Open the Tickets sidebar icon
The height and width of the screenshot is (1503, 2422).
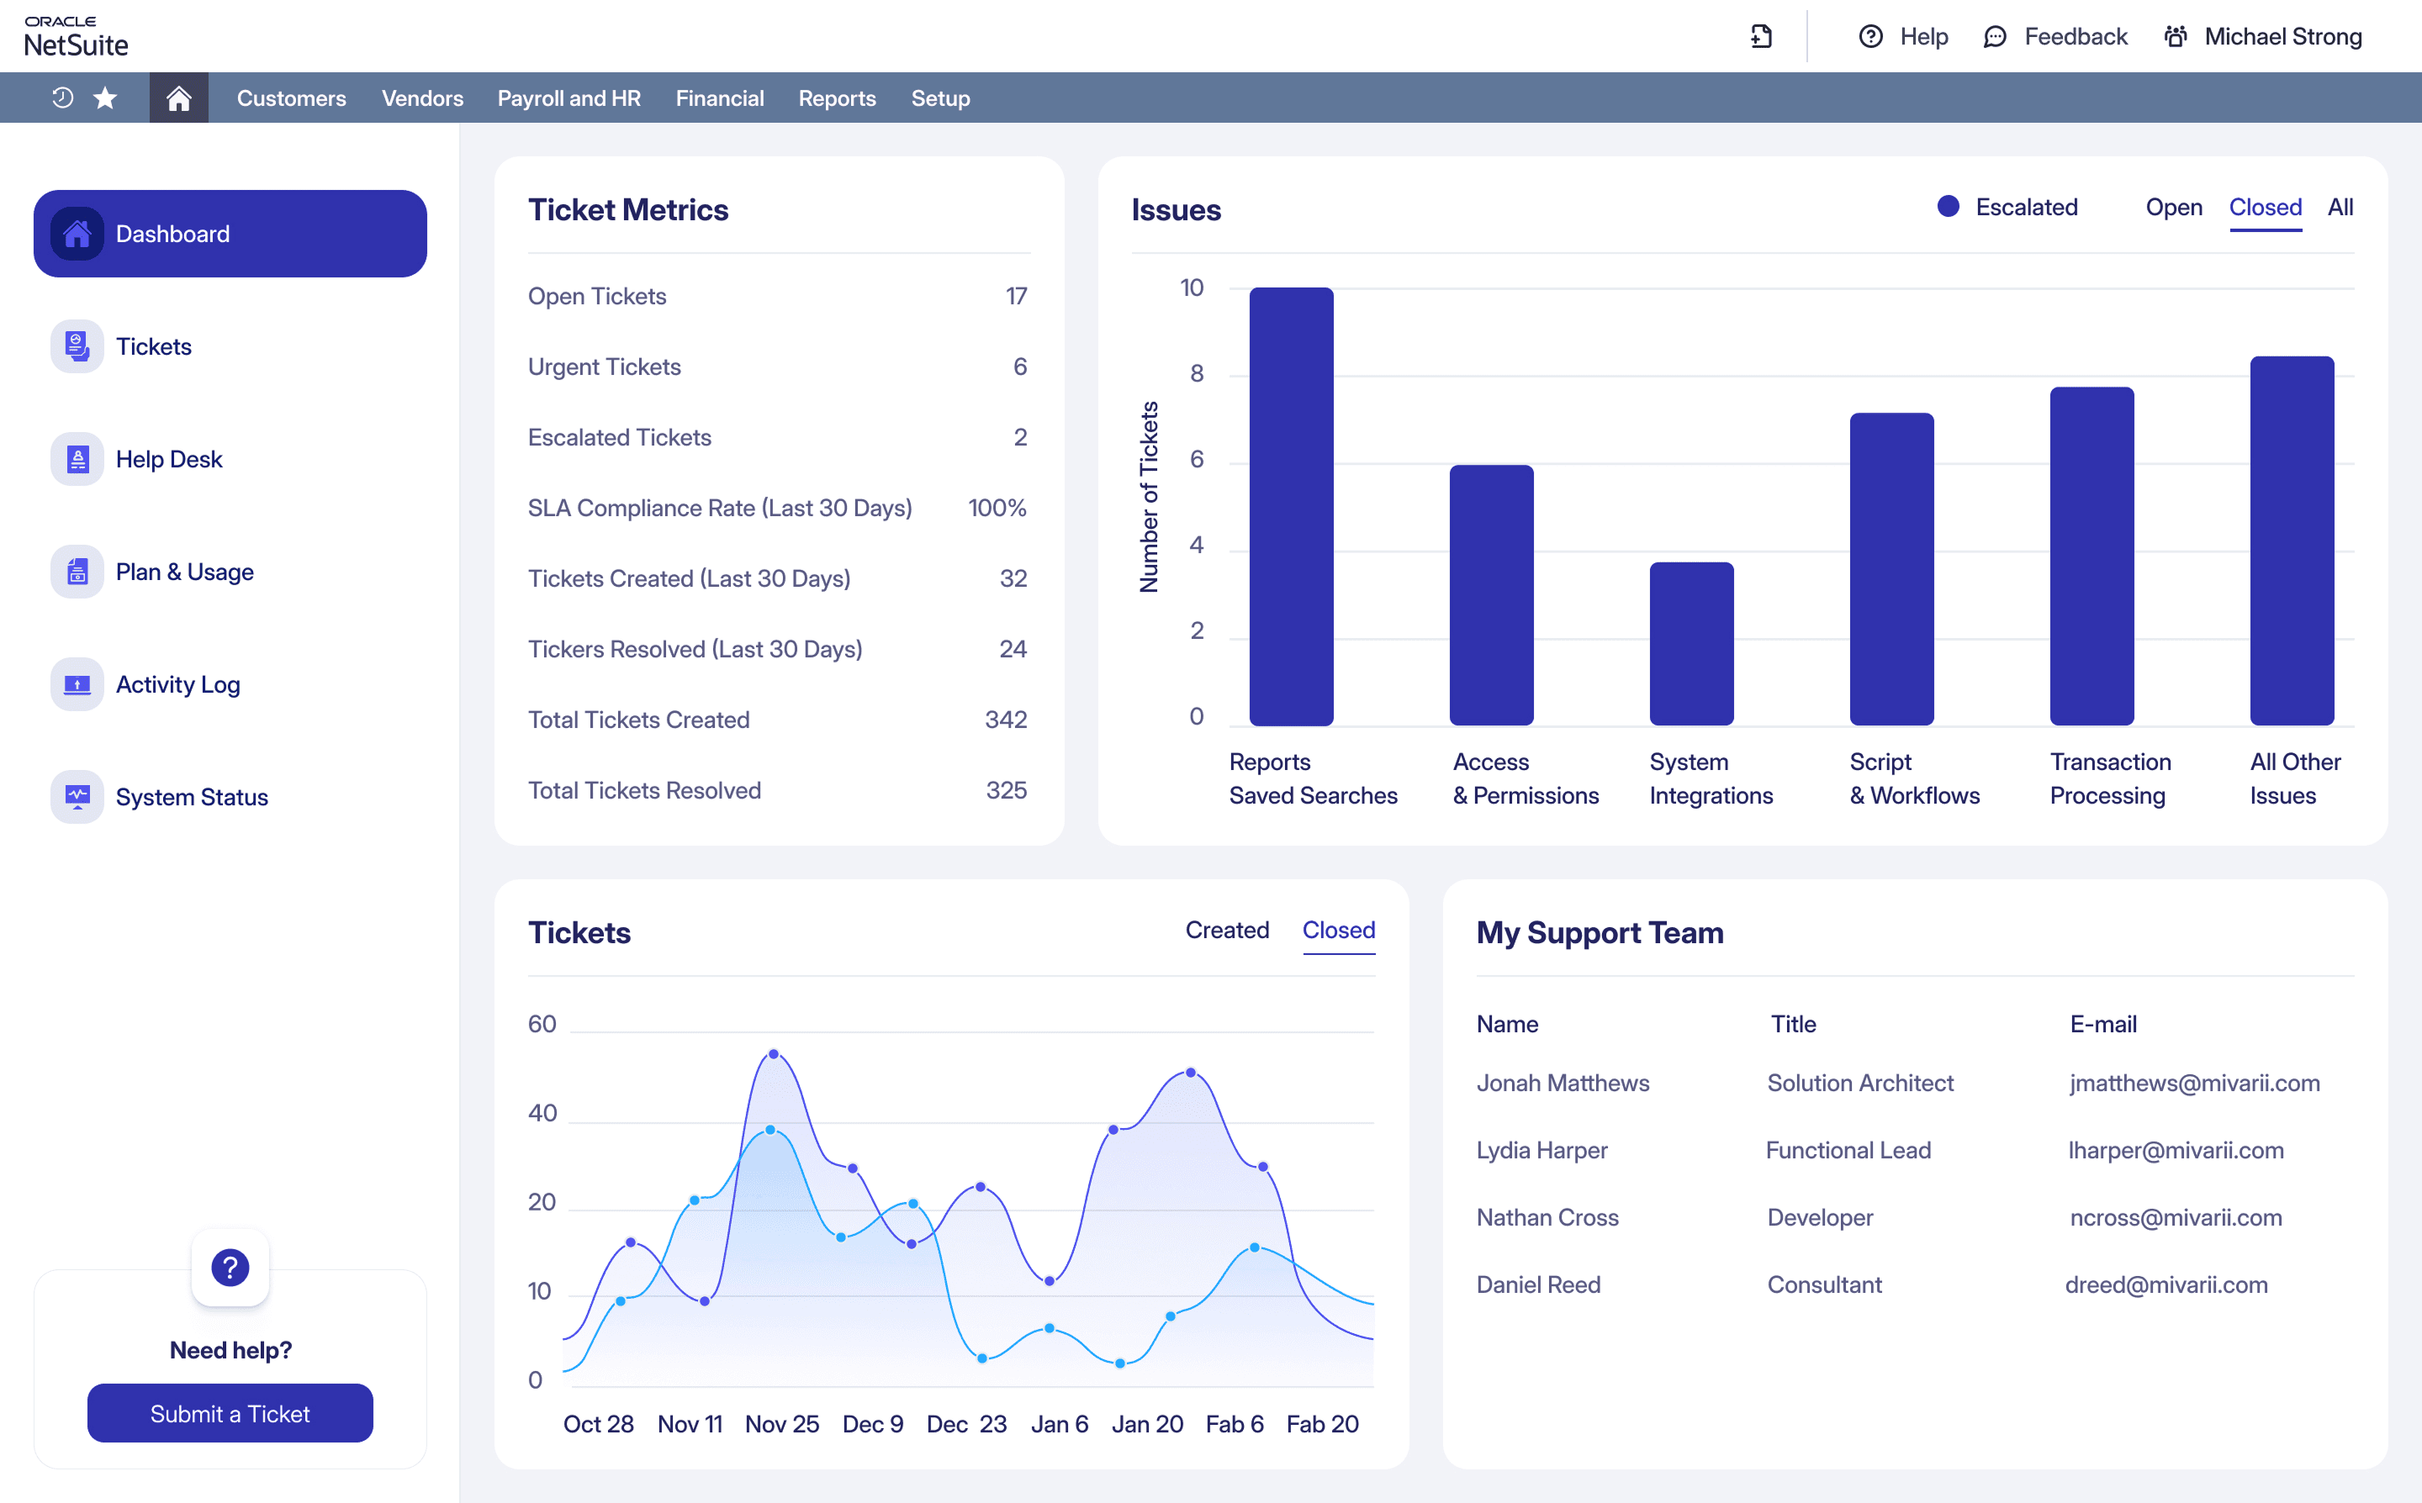[x=77, y=346]
